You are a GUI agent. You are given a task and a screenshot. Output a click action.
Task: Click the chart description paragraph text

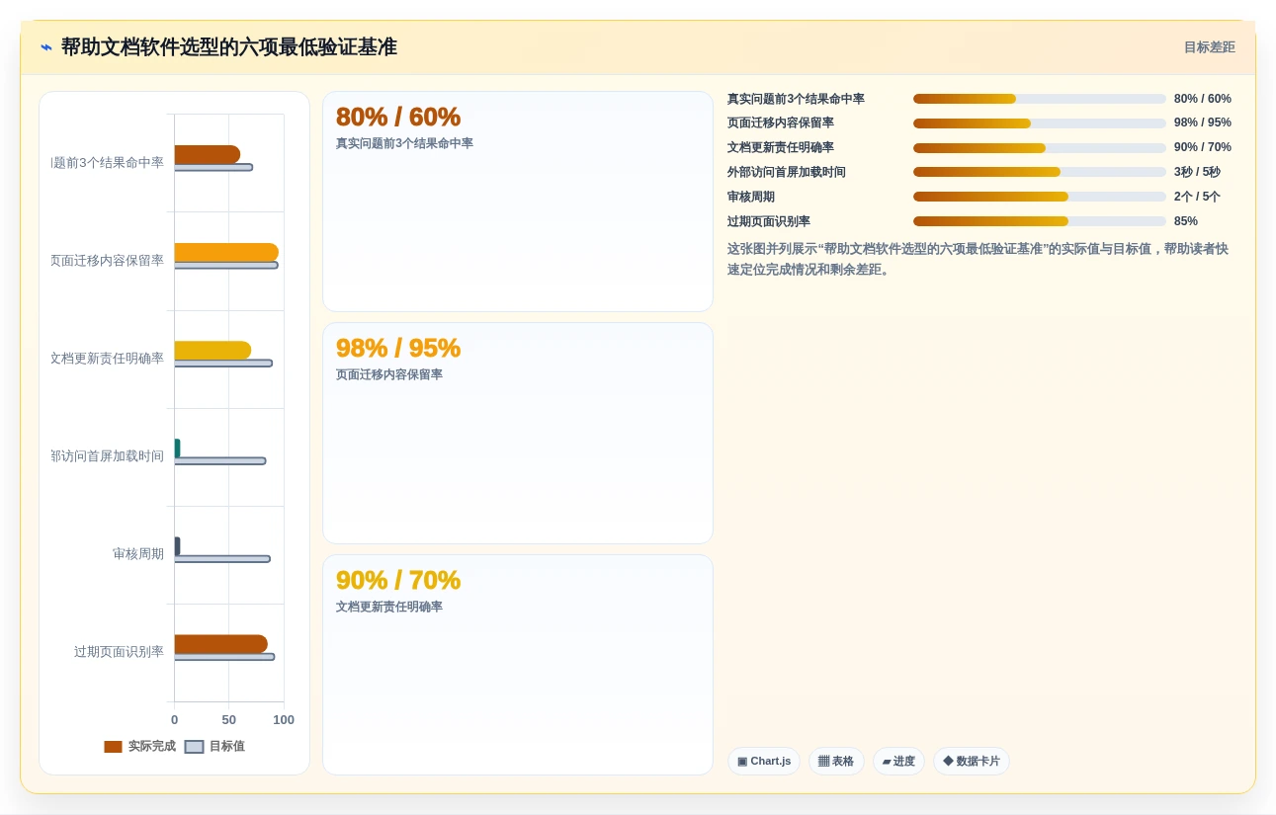pyautogui.click(x=978, y=259)
